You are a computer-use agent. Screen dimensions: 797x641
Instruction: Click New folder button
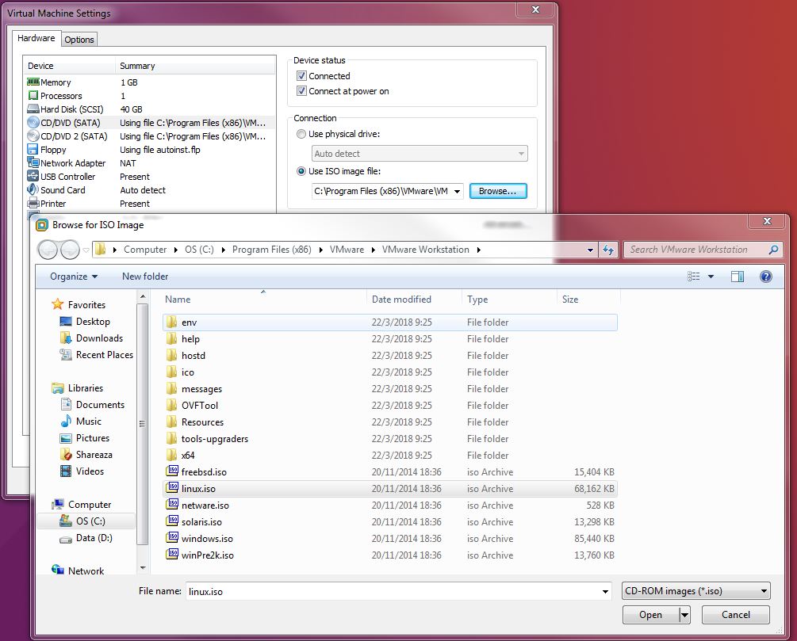(145, 277)
